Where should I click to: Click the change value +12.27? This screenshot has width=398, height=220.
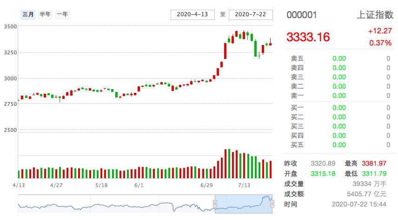[x=380, y=31]
